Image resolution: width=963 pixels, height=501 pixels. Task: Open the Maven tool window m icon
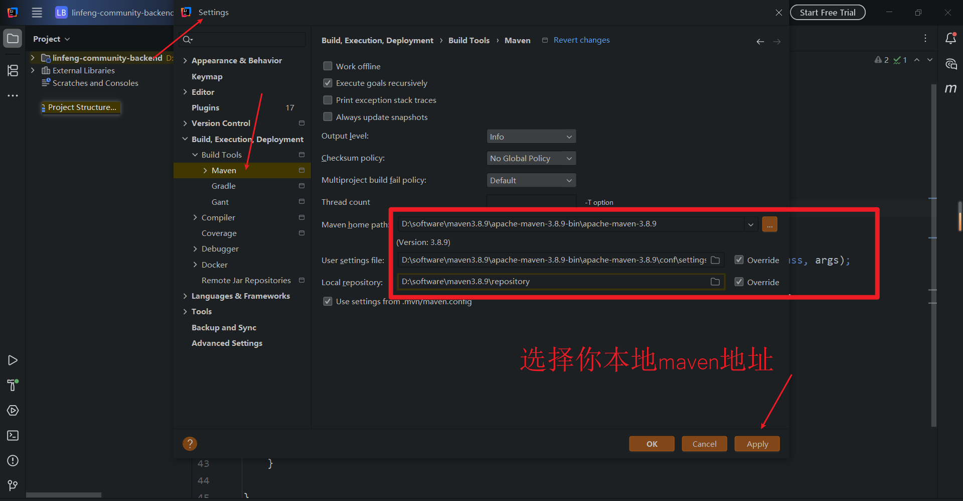click(950, 88)
